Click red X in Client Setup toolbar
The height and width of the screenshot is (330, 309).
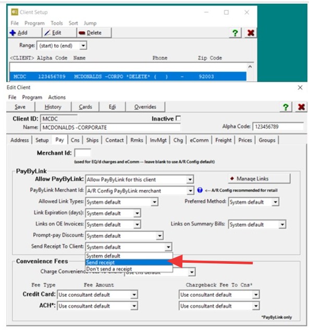(x=251, y=33)
